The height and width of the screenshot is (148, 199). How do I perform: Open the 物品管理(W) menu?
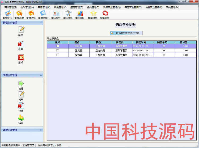pyautogui.click(x=27, y=7)
